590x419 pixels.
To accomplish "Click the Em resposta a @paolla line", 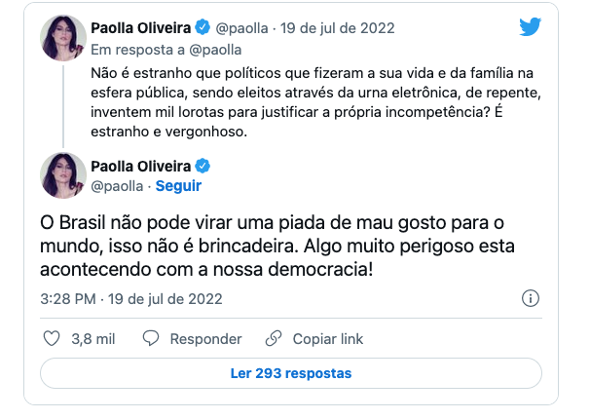I will pyautogui.click(x=166, y=49).
